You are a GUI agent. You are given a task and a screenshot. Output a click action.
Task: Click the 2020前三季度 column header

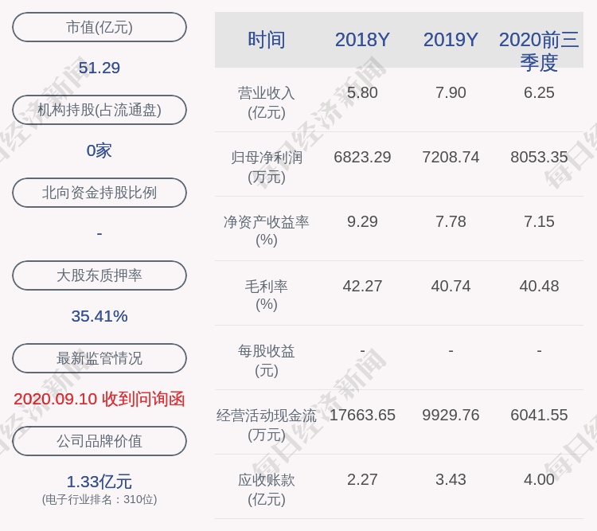539,51
